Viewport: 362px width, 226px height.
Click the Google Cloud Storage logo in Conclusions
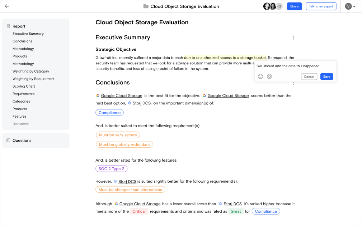98,95
